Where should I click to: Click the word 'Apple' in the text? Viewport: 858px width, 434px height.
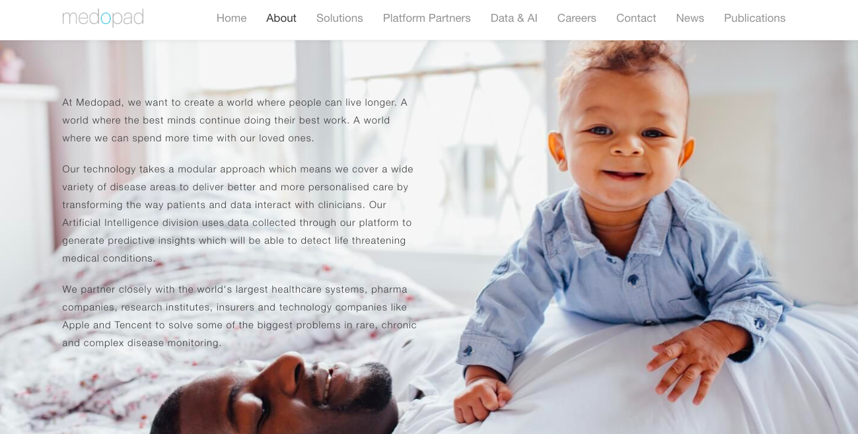[x=76, y=325]
